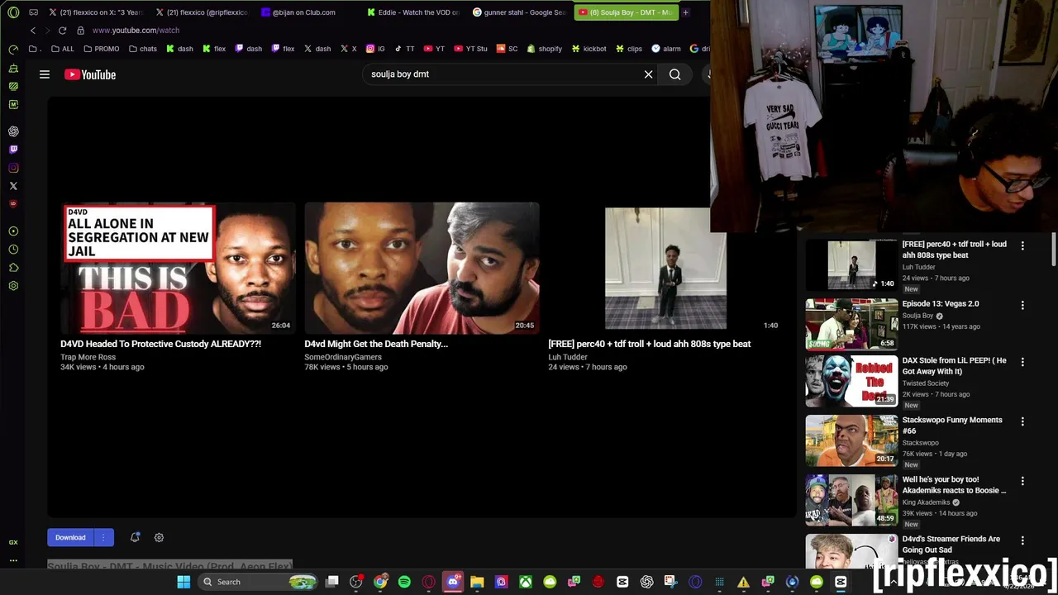The width and height of the screenshot is (1058, 595).
Task: Play endscreen 'perc40 + tdf troll' beat video
Action: click(665, 268)
